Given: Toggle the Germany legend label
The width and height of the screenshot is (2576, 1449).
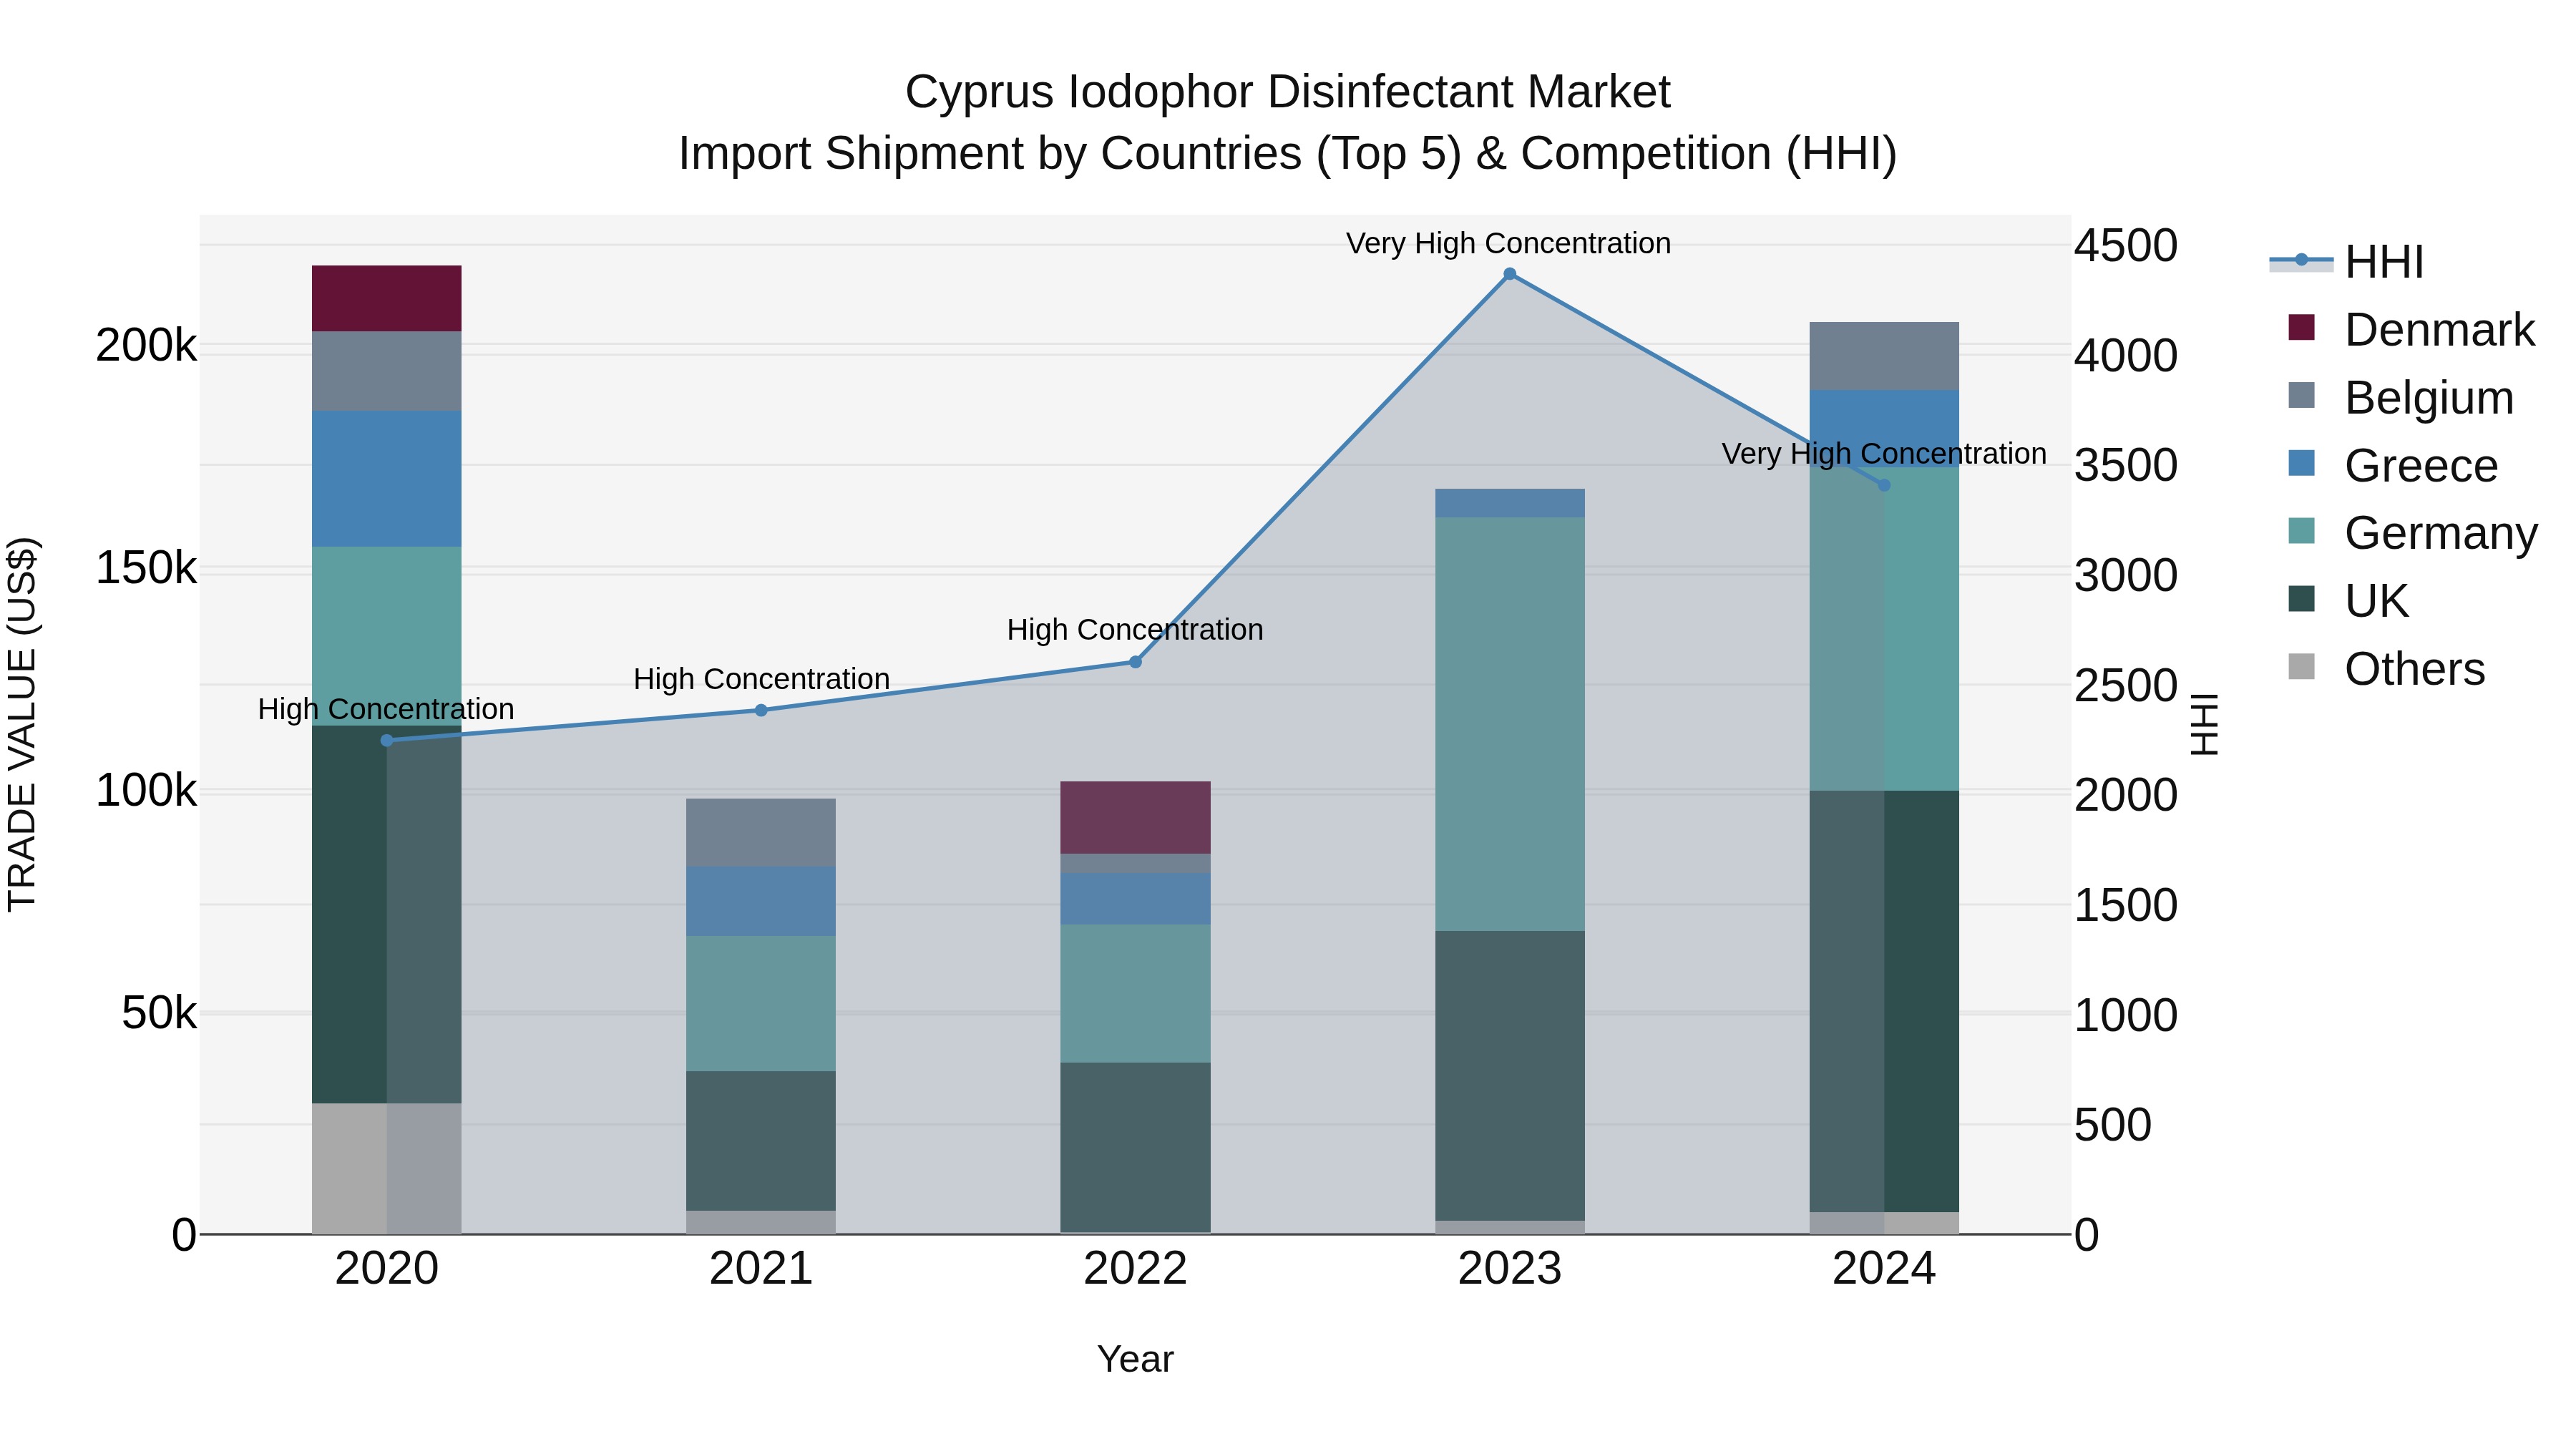Looking at the screenshot, I should point(2441,533).
